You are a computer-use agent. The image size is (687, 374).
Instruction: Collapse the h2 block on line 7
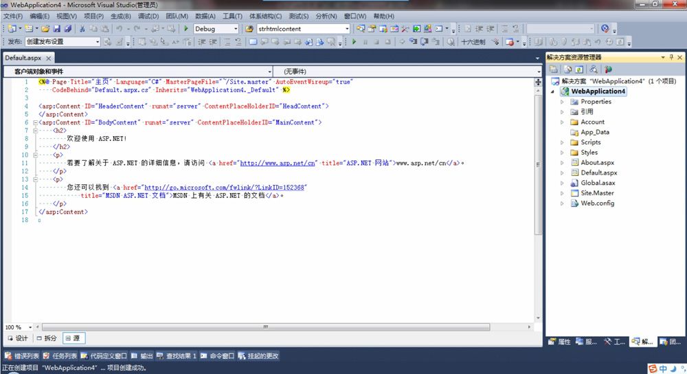(36, 131)
